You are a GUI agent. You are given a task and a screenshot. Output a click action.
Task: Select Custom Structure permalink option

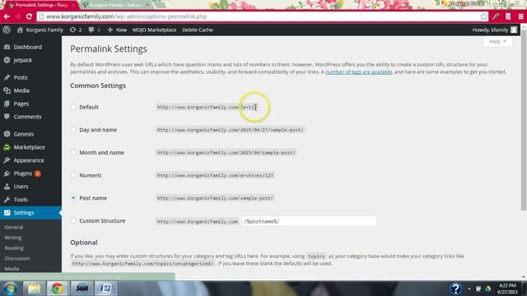(73, 221)
